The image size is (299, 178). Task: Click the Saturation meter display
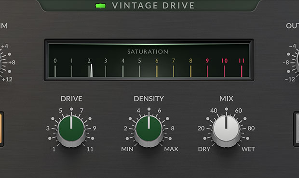(x=149, y=60)
